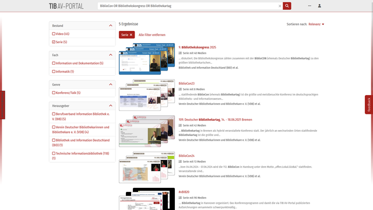This screenshot has height=210, width=373.
Task: Check Bibliothek und Information Deutschland (BID) filter
Action: pos(54,140)
